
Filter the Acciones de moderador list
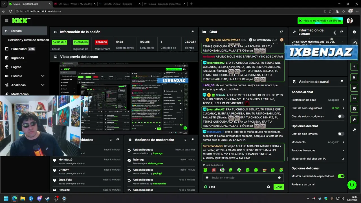(x=185, y=140)
